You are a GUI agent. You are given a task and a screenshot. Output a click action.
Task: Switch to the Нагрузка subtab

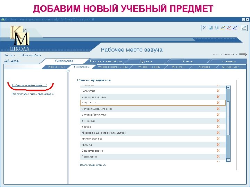pos(178,67)
